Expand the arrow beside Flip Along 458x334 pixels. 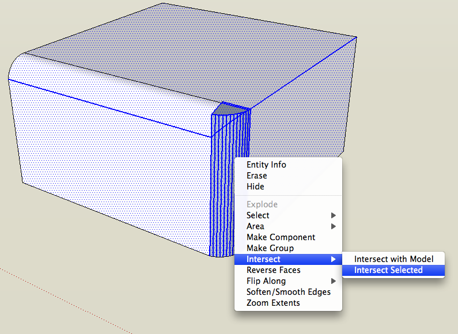334,281
